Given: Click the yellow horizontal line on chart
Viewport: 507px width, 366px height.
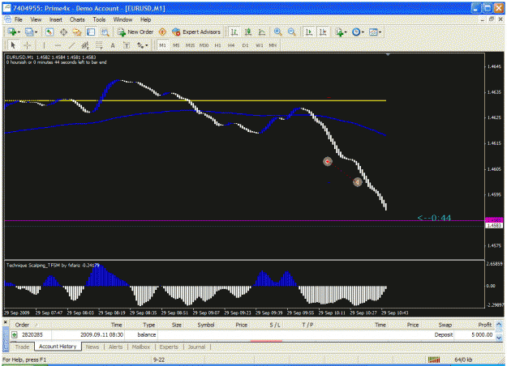Looking at the screenshot, I should pos(226,100).
